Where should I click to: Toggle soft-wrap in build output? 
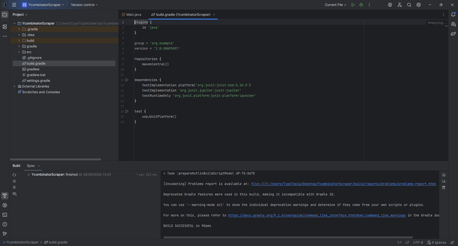pyautogui.click(x=443, y=175)
